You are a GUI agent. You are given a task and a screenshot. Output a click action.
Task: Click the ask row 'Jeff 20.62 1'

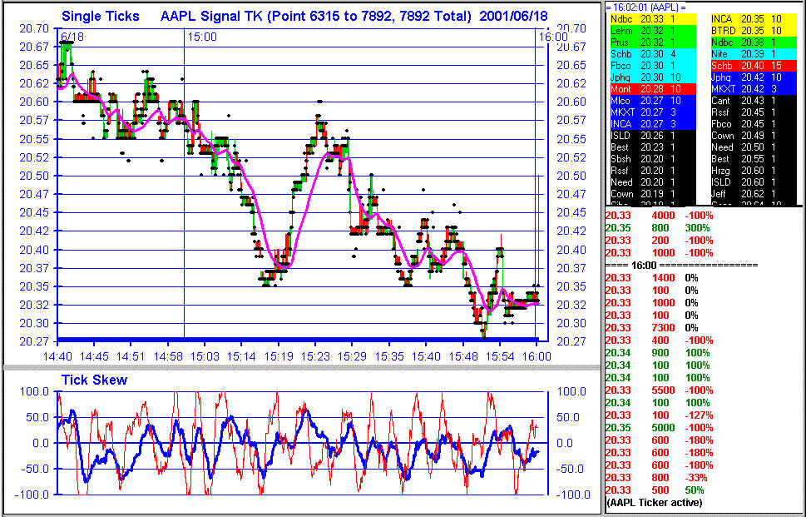click(753, 194)
